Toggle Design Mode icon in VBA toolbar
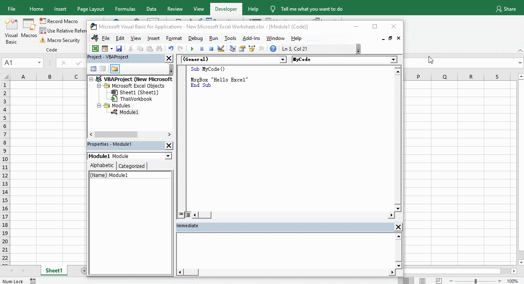524x284 pixels. coord(221,49)
